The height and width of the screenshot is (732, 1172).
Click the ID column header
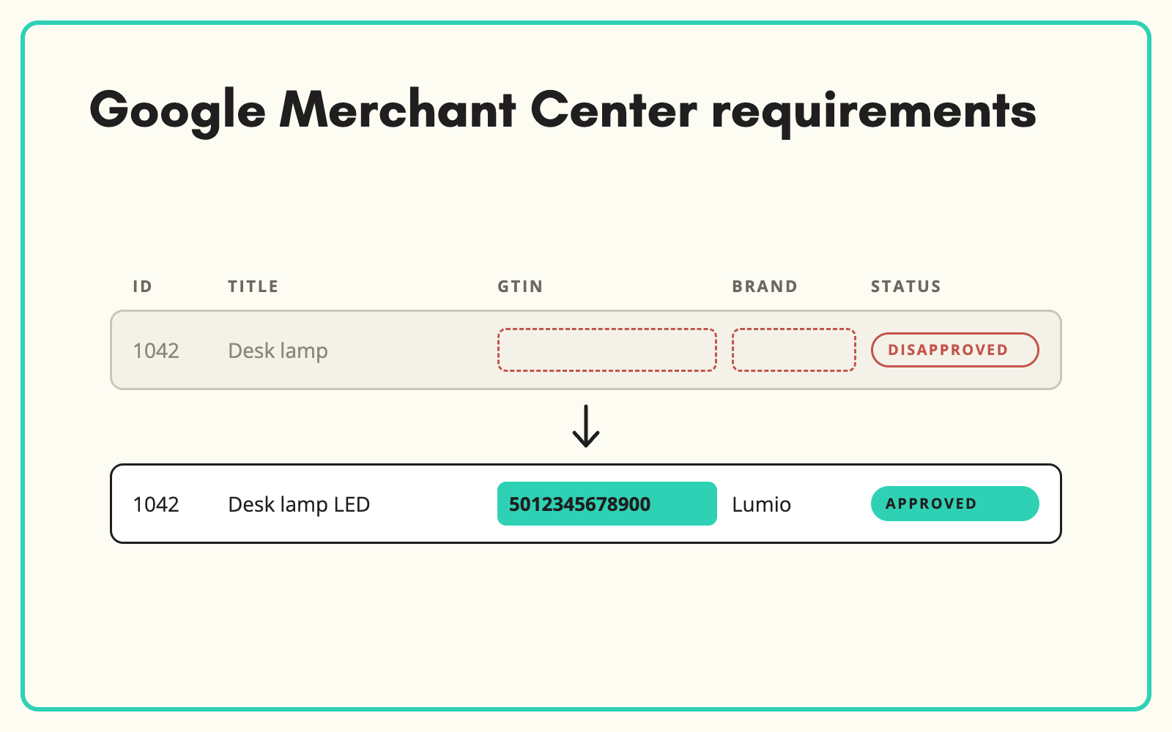[x=143, y=286]
